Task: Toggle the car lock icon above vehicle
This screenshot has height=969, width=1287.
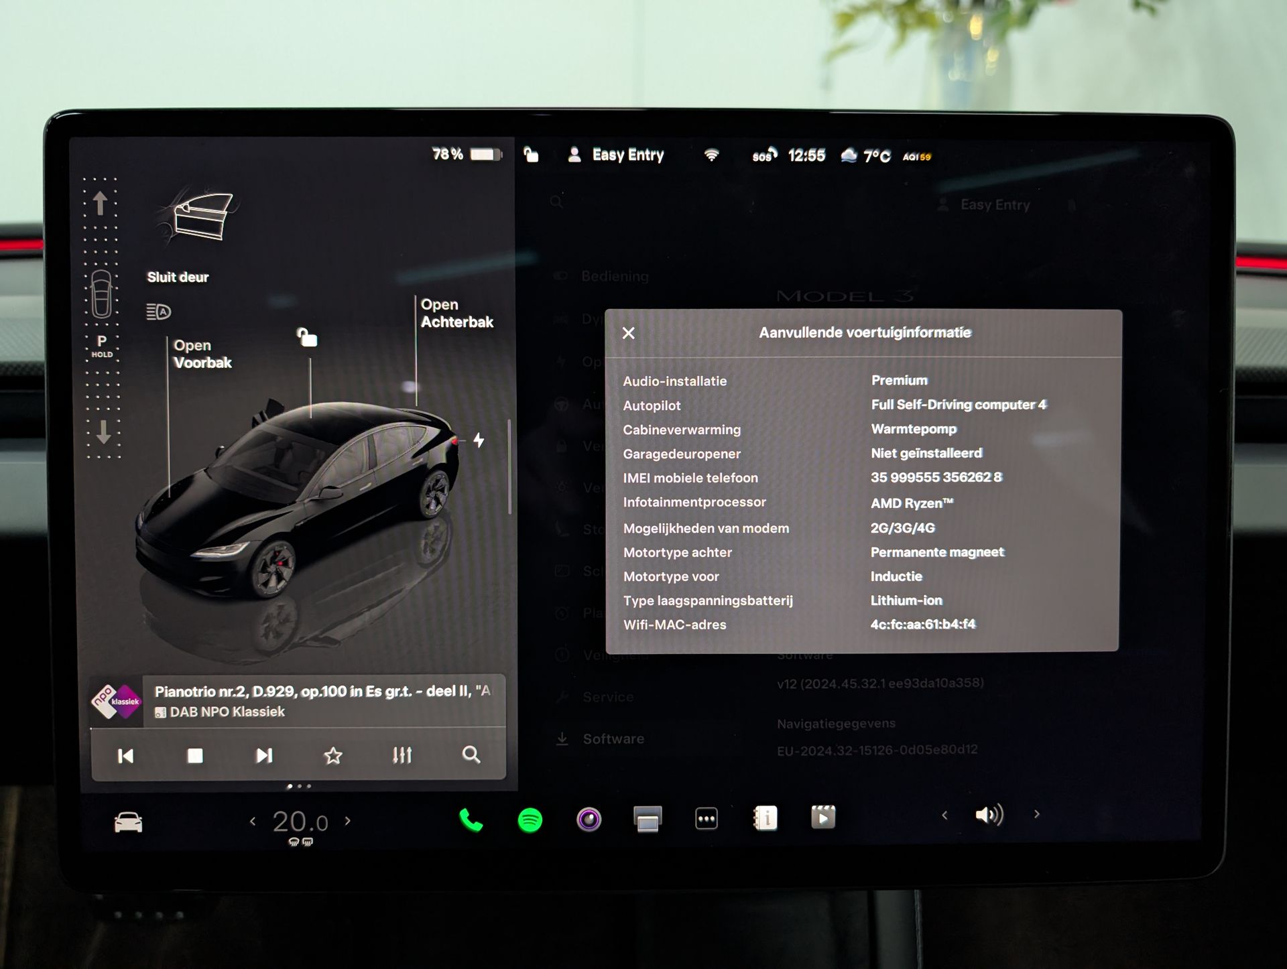Action: coord(308,337)
